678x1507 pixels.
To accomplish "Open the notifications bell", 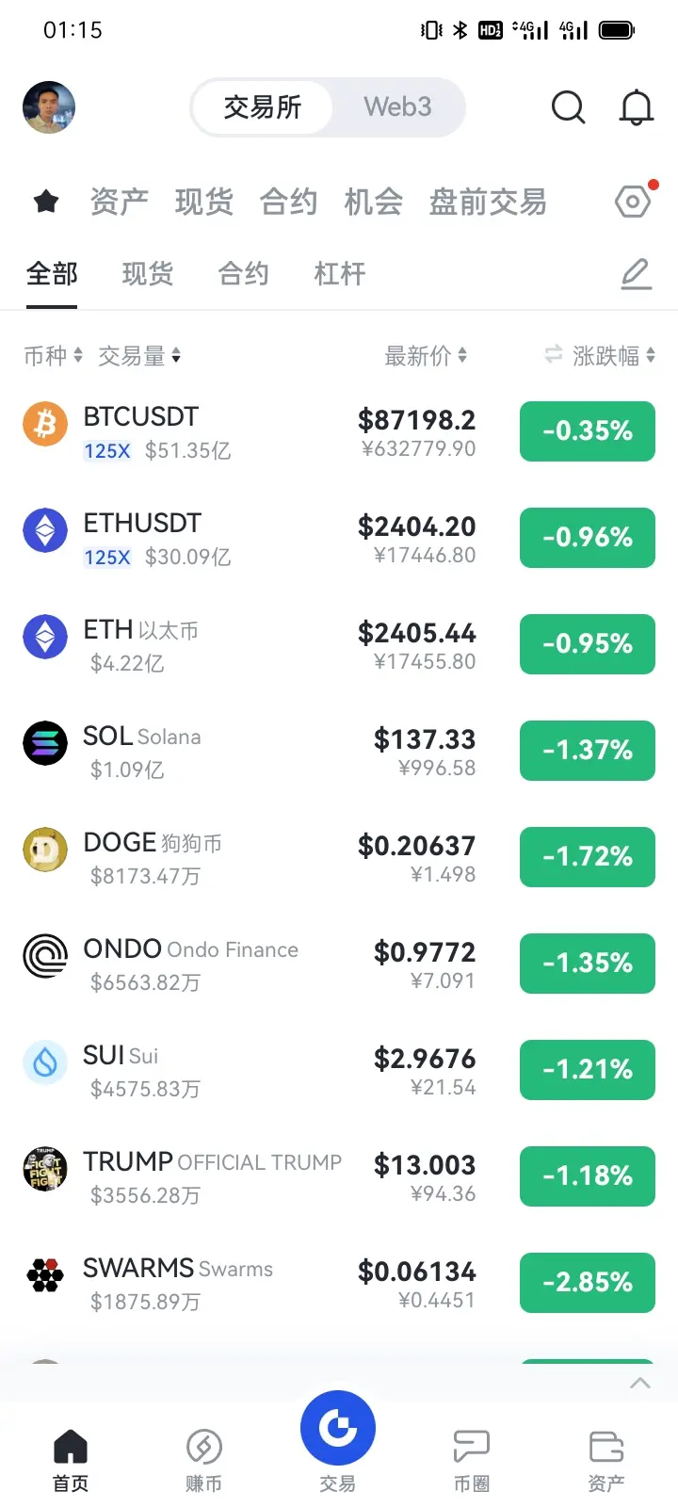I will coord(637,107).
